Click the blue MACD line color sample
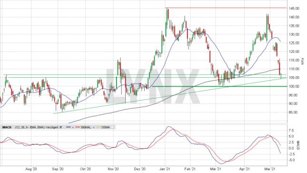The width and height of the screenshot is (307, 173). 69,127
